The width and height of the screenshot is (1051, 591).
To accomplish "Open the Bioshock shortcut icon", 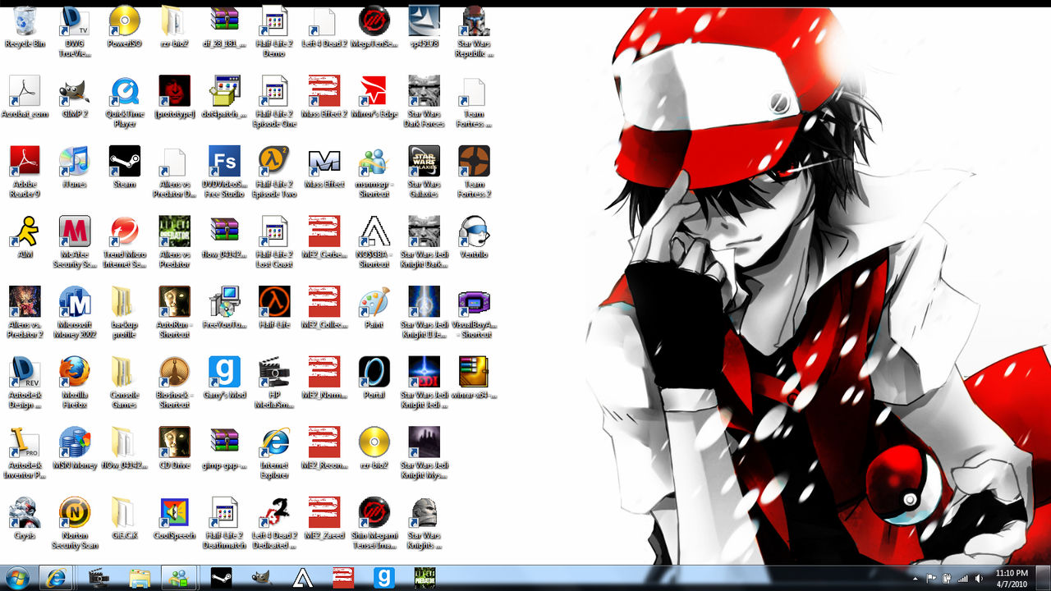I will pyautogui.click(x=174, y=383).
